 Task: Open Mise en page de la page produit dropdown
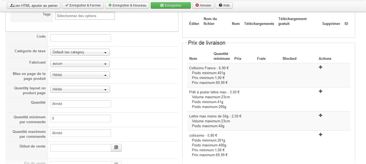[x=80, y=75]
